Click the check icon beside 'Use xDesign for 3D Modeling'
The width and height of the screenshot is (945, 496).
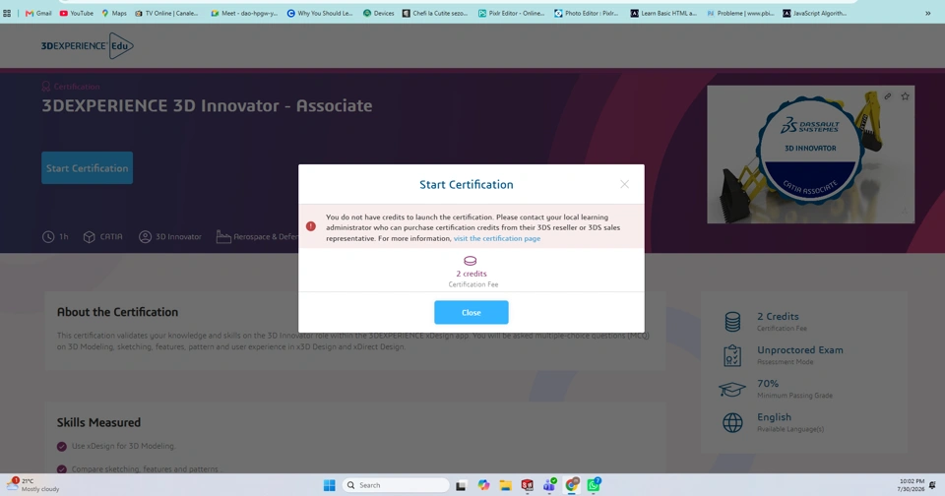point(61,447)
